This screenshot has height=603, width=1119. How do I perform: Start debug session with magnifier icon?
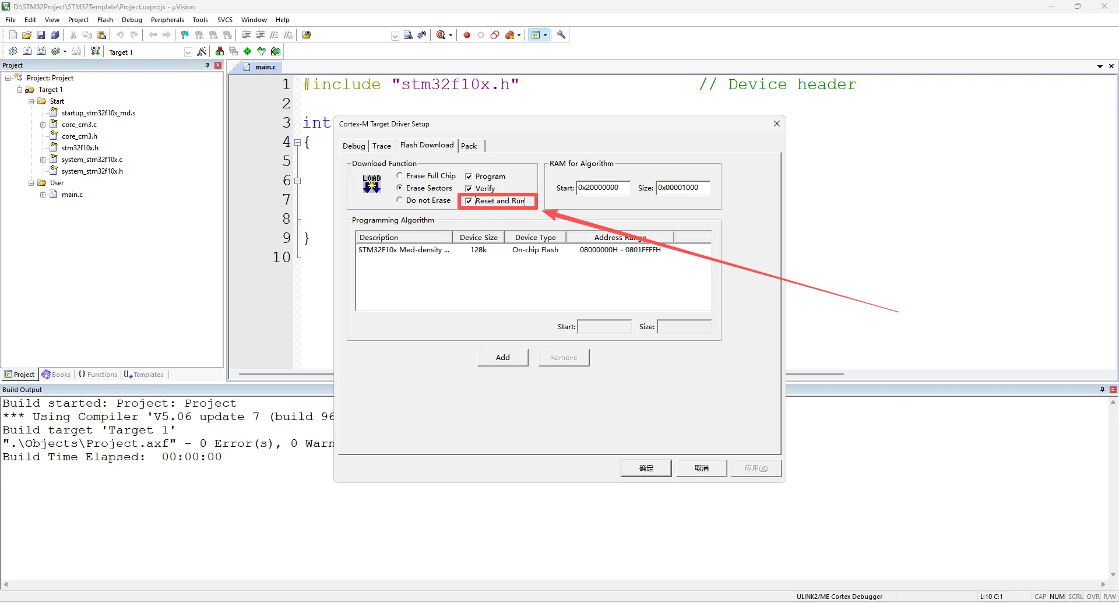441,35
